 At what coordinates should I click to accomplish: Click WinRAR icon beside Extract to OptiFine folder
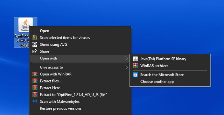tap(35, 95)
